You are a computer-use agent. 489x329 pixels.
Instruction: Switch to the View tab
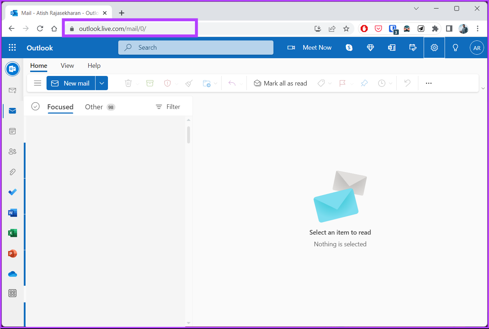pos(67,66)
